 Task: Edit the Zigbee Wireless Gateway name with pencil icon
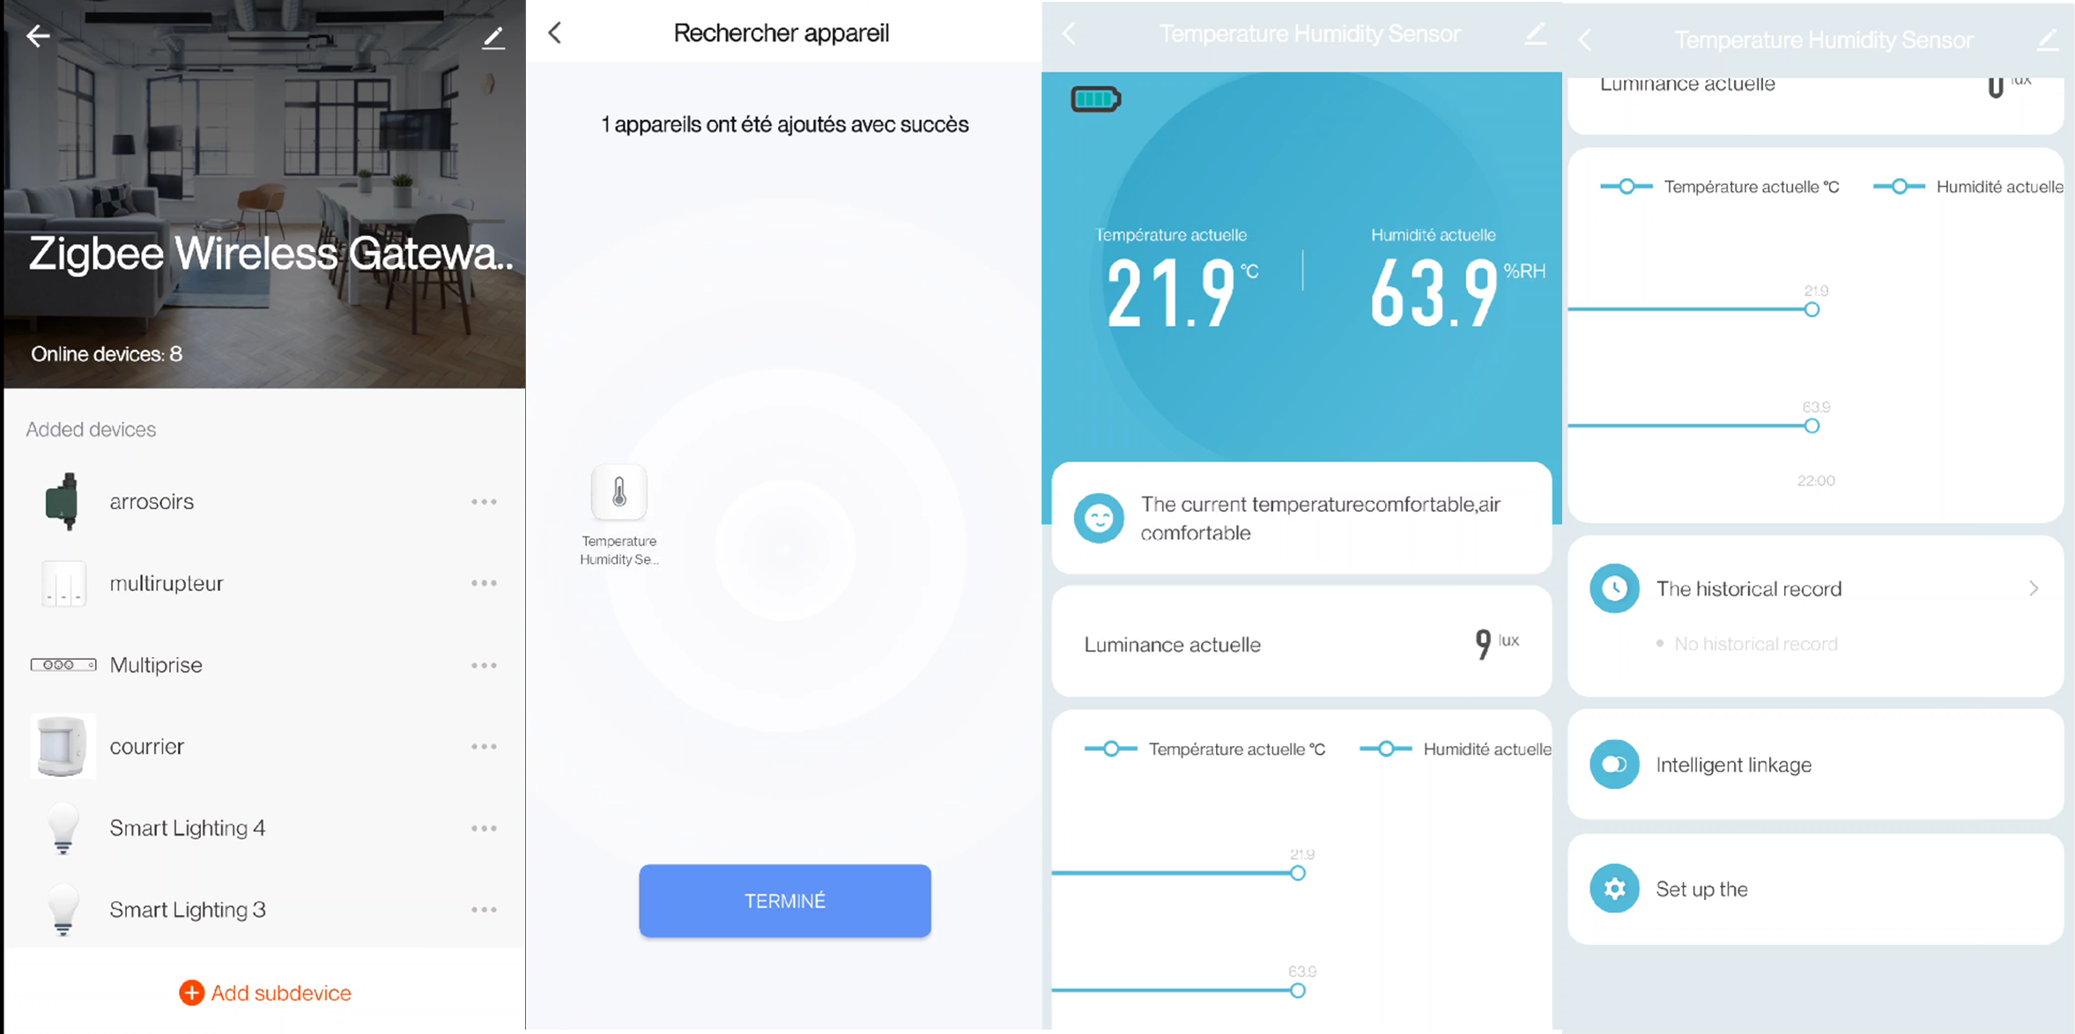pos(493,38)
